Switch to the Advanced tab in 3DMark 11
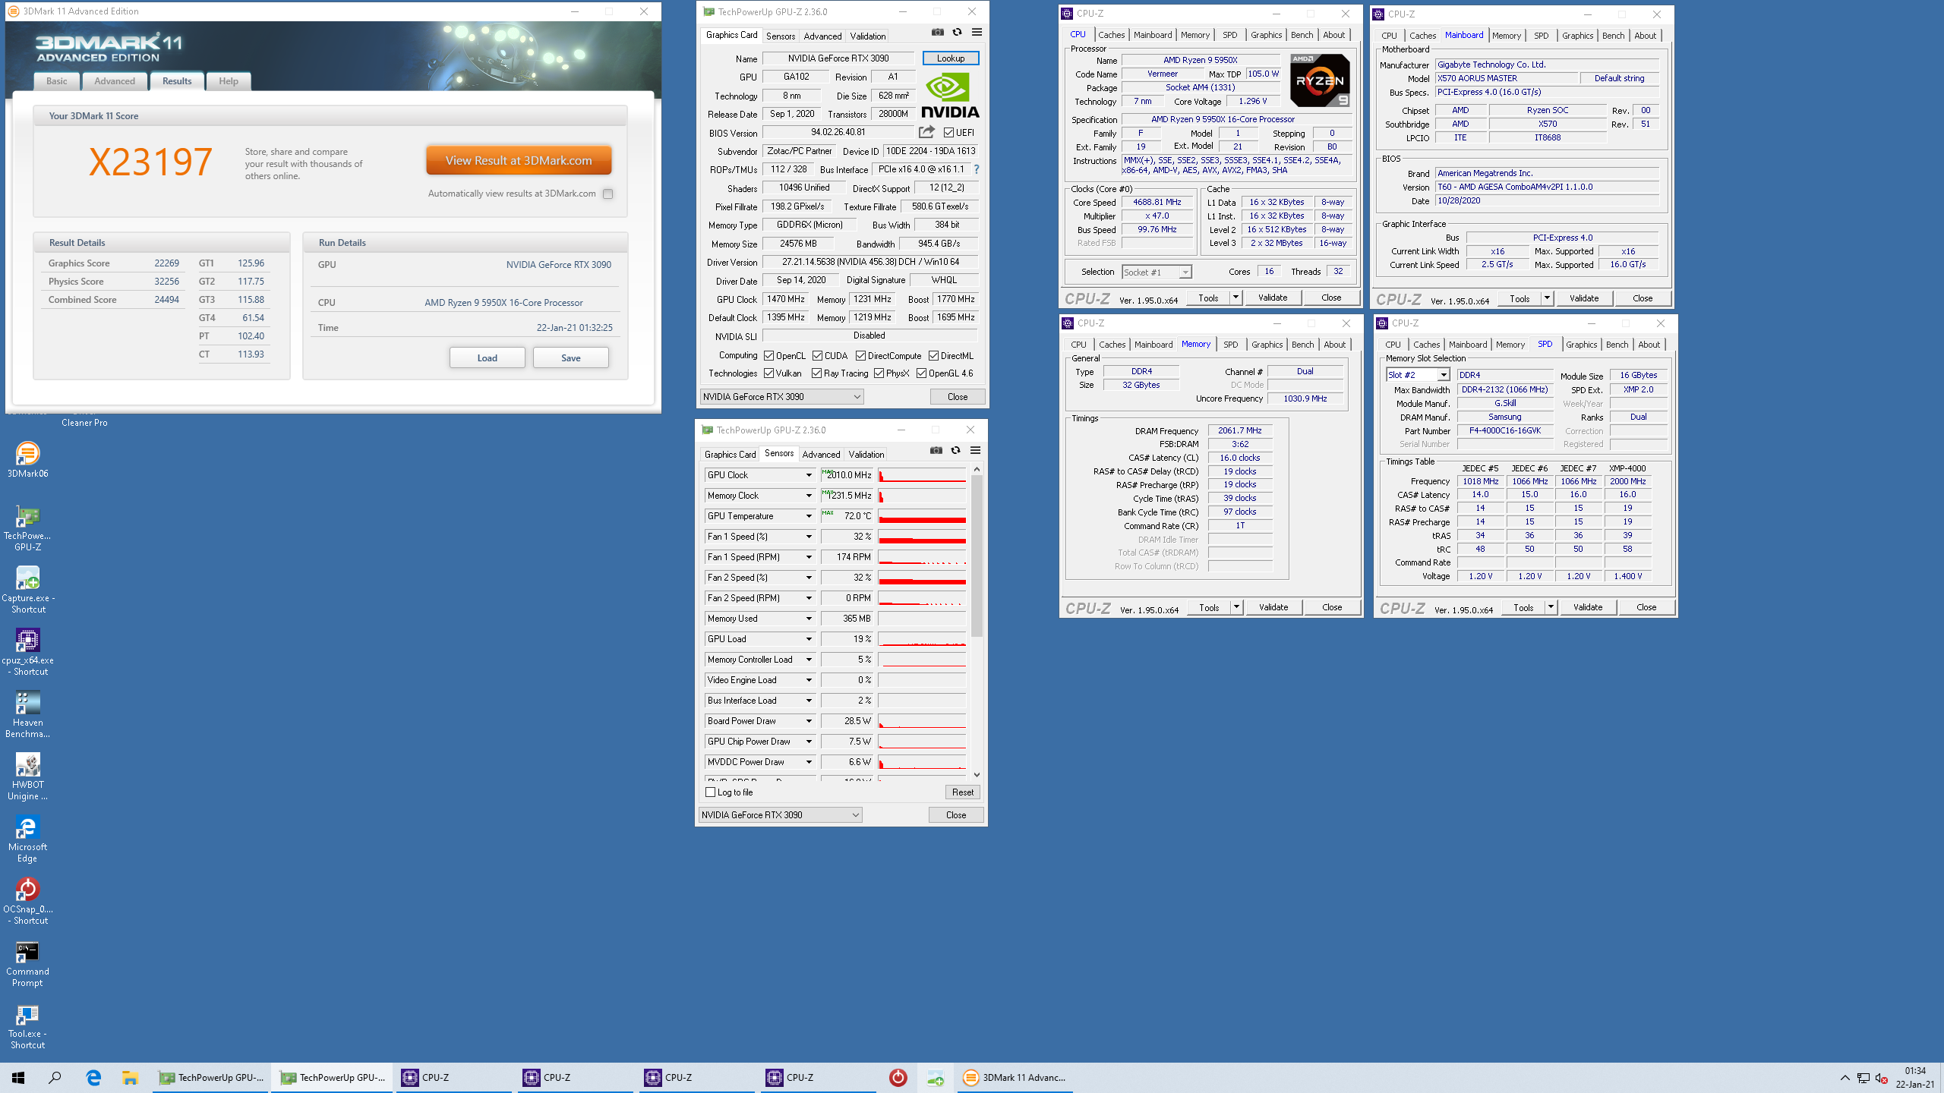 (115, 81)
